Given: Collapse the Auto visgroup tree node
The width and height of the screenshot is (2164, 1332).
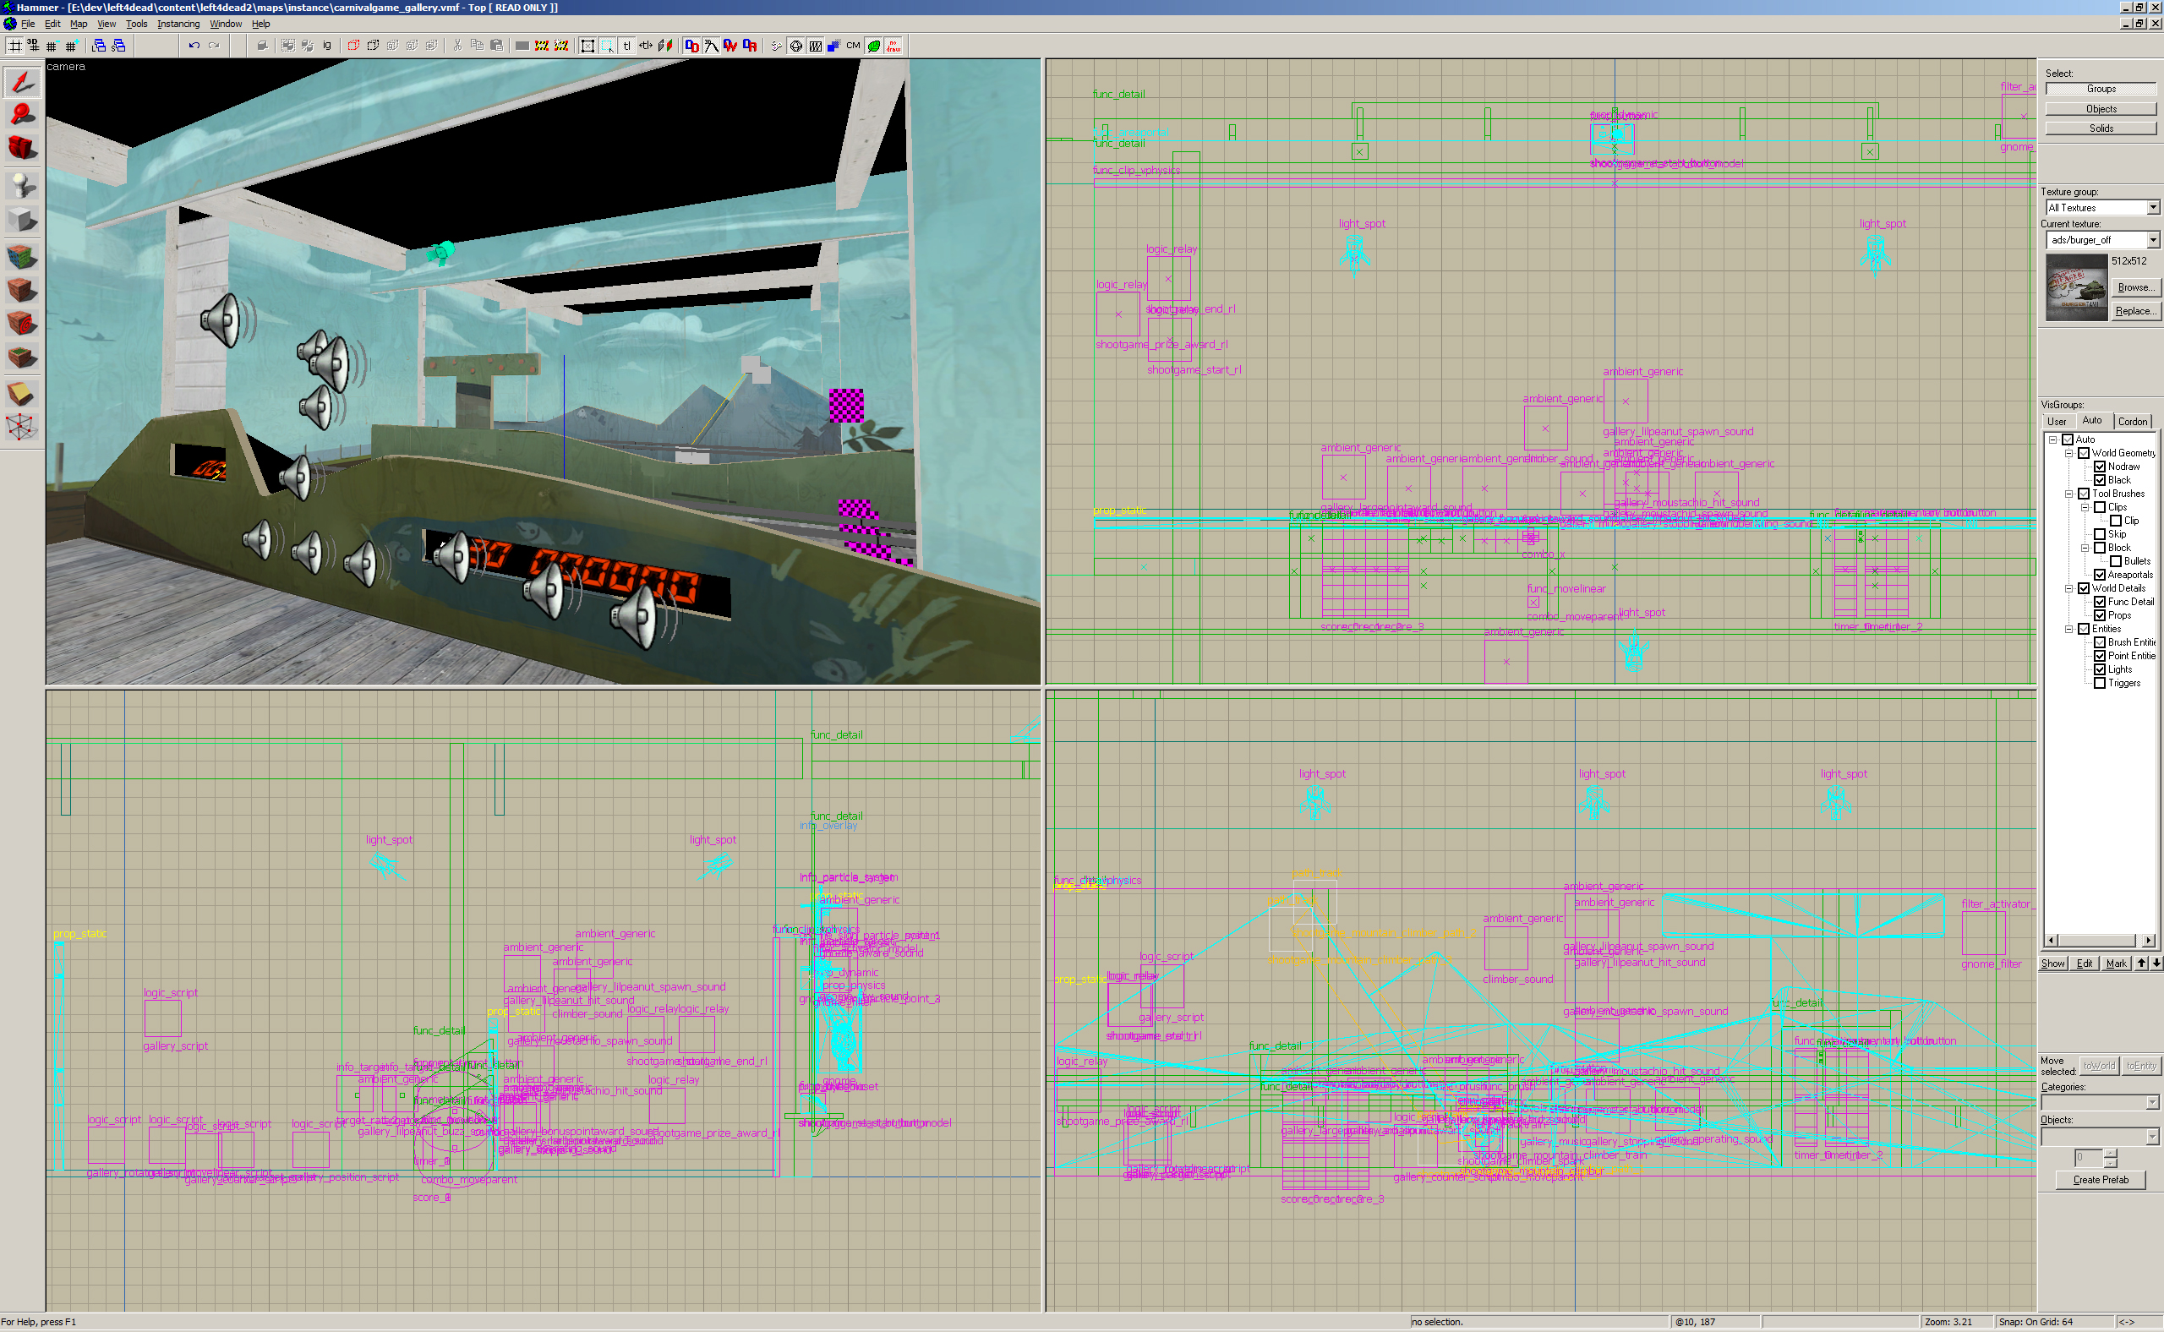Looking at the screenshot, I should pos(2052,439).
